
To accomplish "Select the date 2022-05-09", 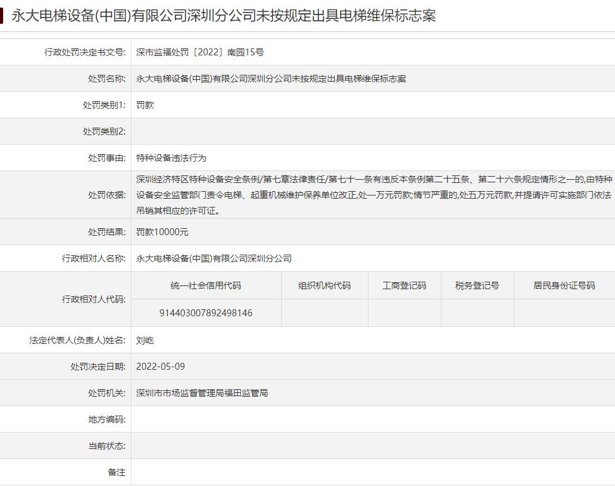I will (x=160, y=367).
